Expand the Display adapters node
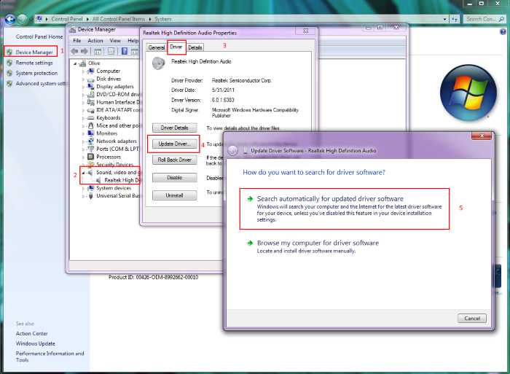 tap(83, 87)
